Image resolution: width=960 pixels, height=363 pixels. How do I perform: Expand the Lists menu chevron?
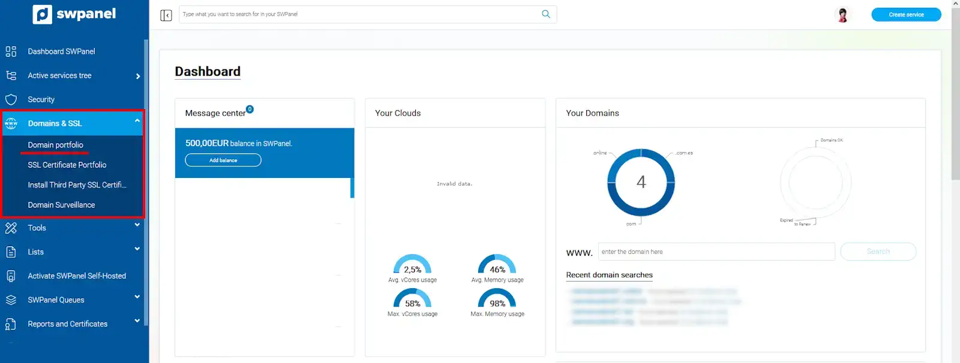(137, 249)
